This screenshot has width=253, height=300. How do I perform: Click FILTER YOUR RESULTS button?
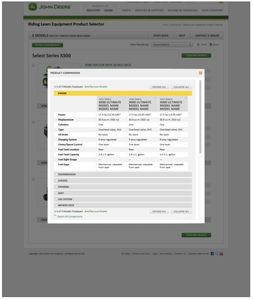pos(47,45)
